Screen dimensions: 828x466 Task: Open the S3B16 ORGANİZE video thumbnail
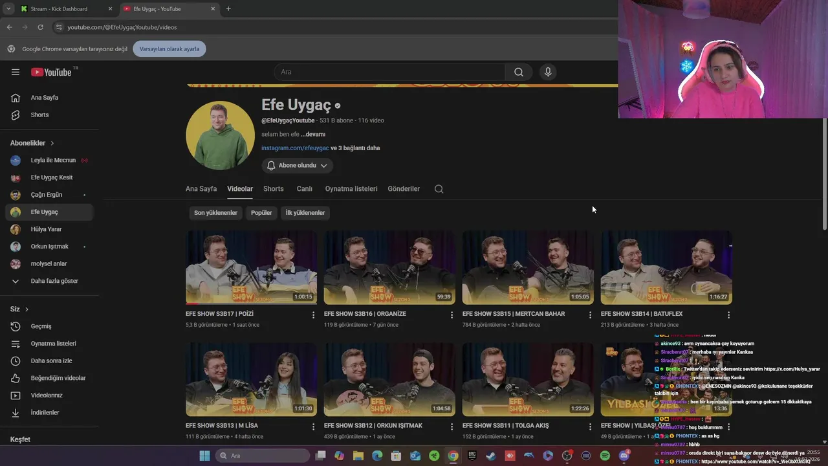click(x=389, y=267)
